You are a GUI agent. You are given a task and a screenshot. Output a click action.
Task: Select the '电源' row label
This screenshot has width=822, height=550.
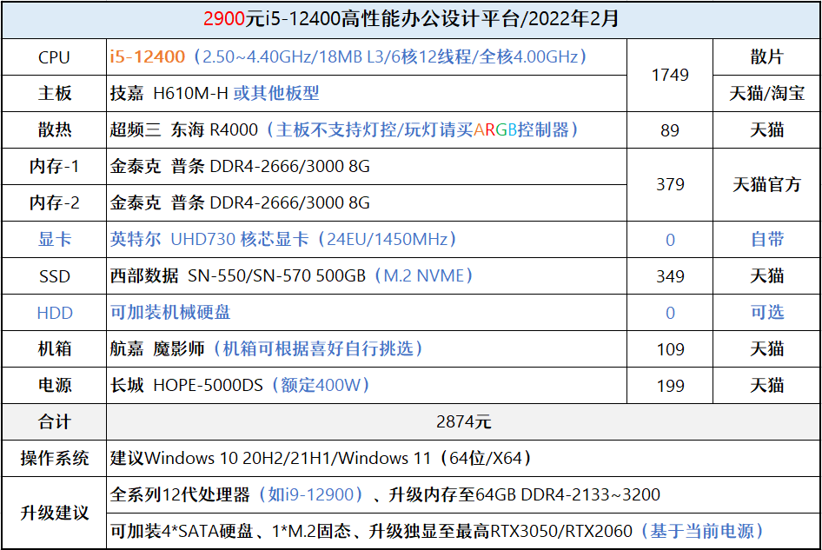tap(54, 386)
